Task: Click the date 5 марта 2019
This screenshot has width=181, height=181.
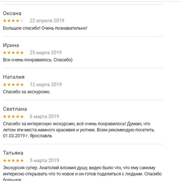Action: [44, 160]
